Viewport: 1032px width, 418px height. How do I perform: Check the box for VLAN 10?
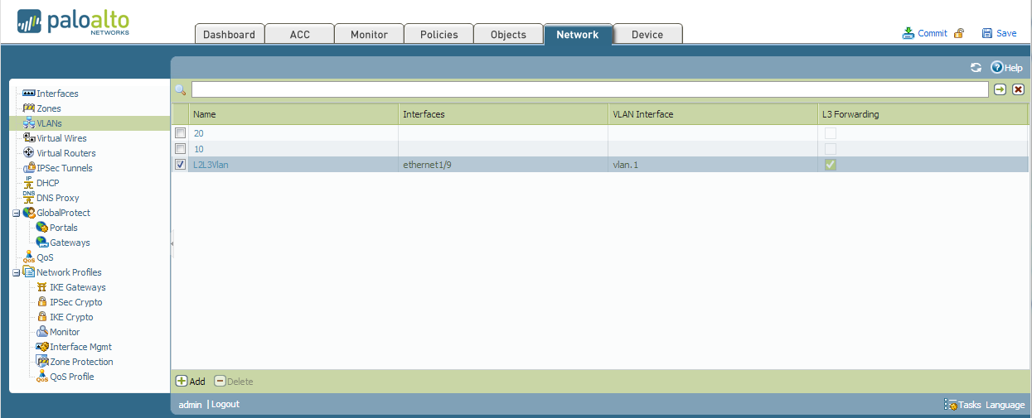[x=180, y=149]
